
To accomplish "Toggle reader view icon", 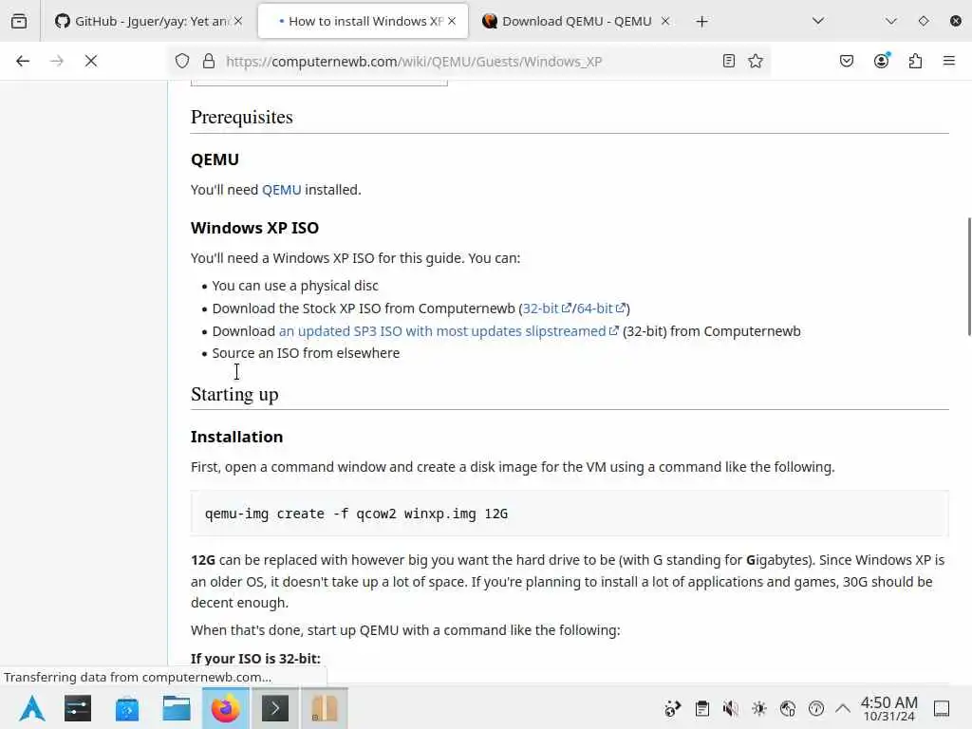I will tap(729, 61).
